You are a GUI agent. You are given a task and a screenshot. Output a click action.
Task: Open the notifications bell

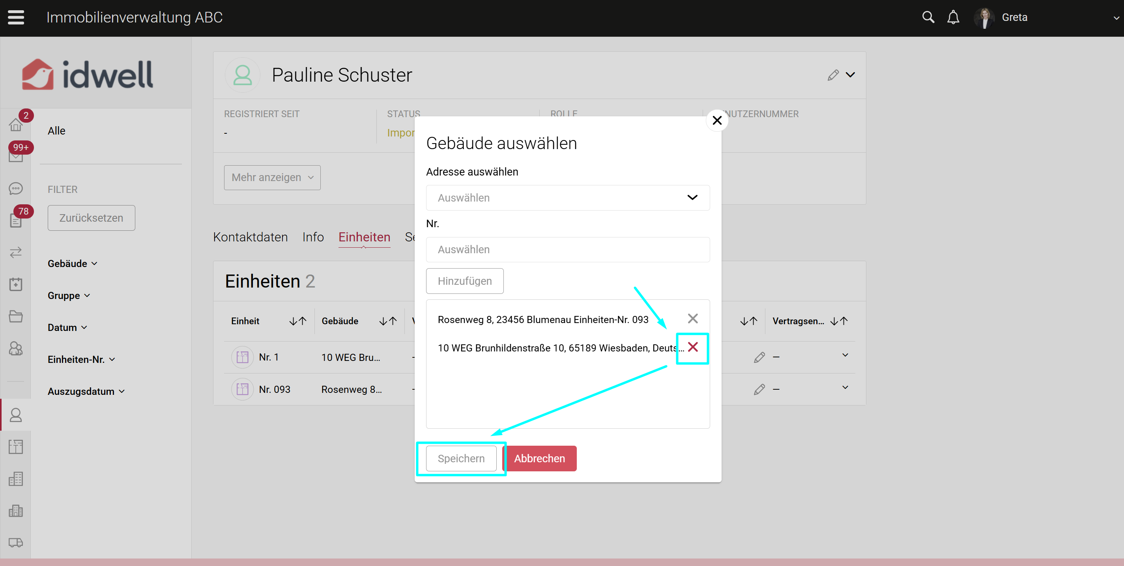point(954,17)
